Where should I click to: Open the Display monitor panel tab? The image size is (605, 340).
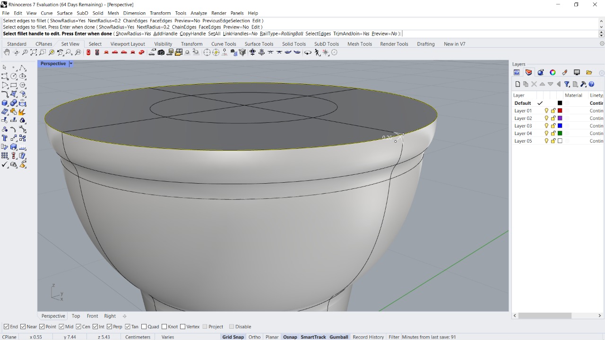click(x=577, y=72)
